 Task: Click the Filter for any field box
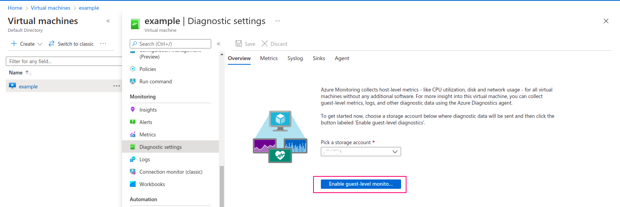(x=64, y=61)
